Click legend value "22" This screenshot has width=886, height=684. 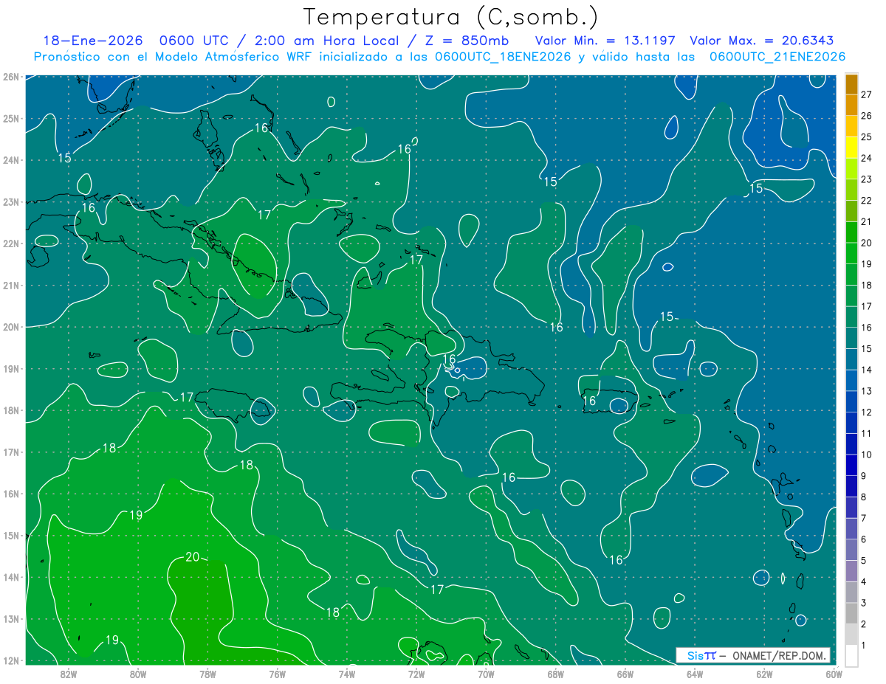pos(867,200)
